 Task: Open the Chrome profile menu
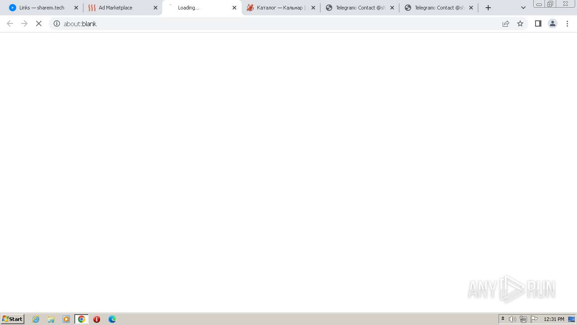553,23
